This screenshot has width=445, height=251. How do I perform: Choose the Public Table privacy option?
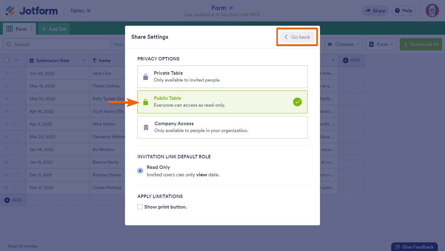click(x=222, y=102)
